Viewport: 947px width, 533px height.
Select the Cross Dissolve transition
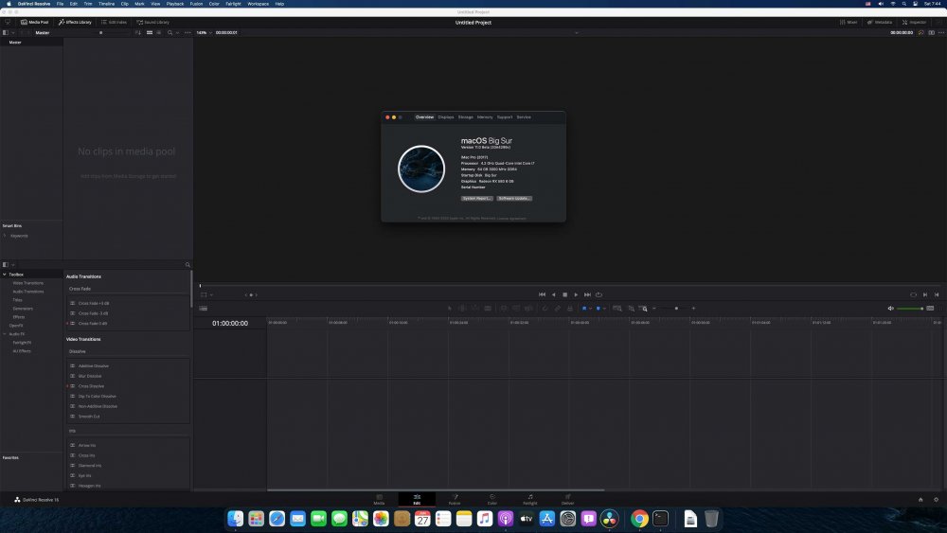click(x=91, y=386)
